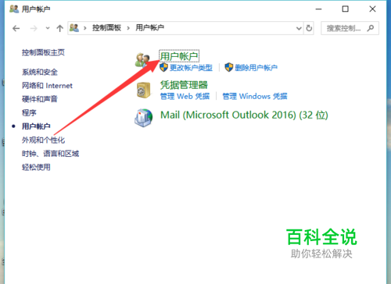This screenshot has width=391, height=284.
Task: Click the search magnifier icon
Action: point(371,28)
